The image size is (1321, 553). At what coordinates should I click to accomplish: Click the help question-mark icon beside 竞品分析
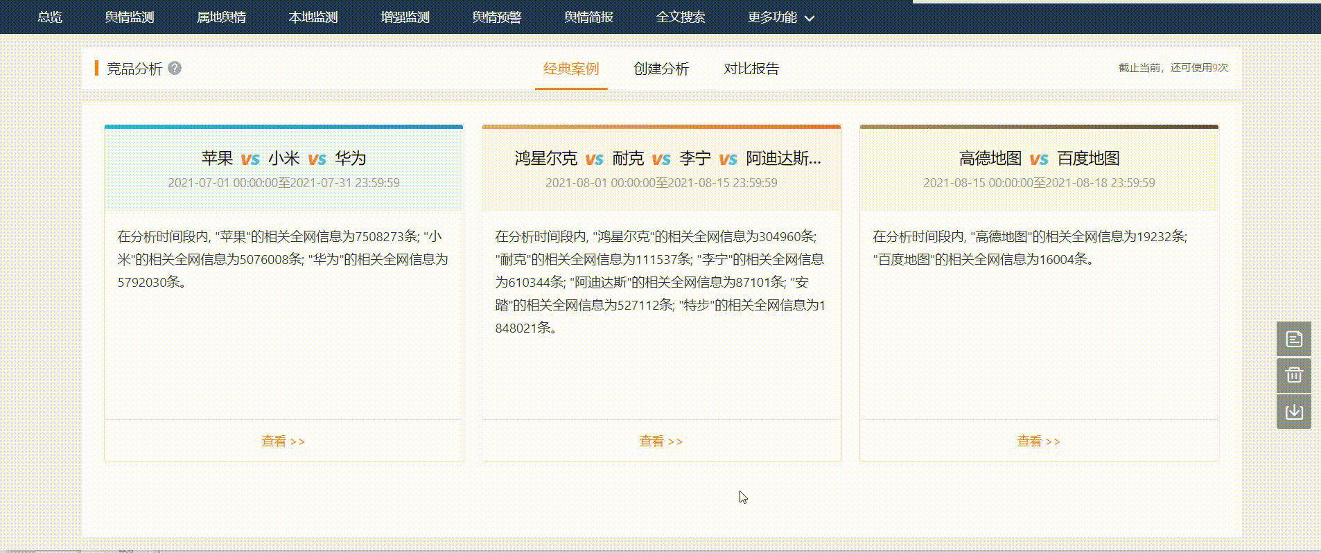click(x=175, y=68)
